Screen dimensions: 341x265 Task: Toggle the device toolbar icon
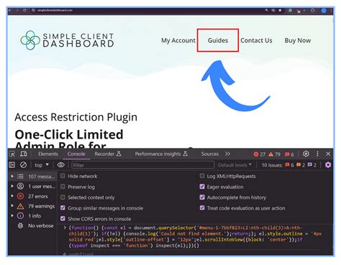[24, 154]
